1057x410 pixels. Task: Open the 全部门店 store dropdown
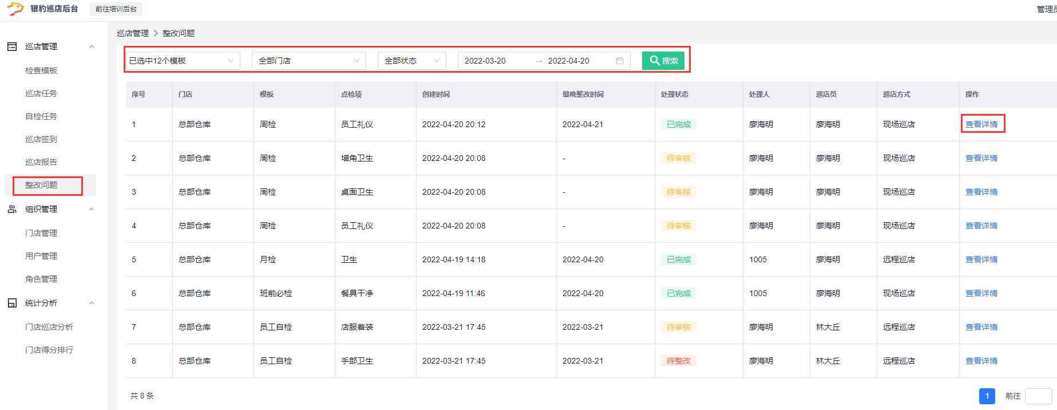(308, 61)
